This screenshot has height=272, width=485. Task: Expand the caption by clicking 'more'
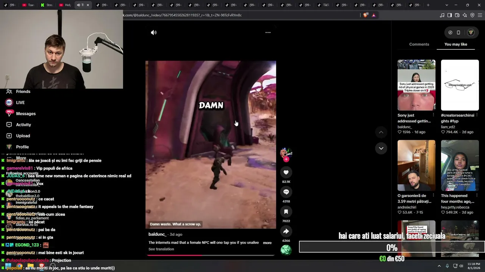267,243
